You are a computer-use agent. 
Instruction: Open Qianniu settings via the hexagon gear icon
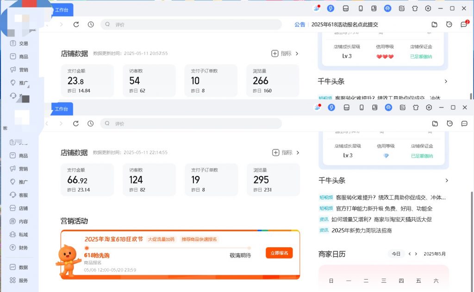pyautogui.click(x=428, y=107)
